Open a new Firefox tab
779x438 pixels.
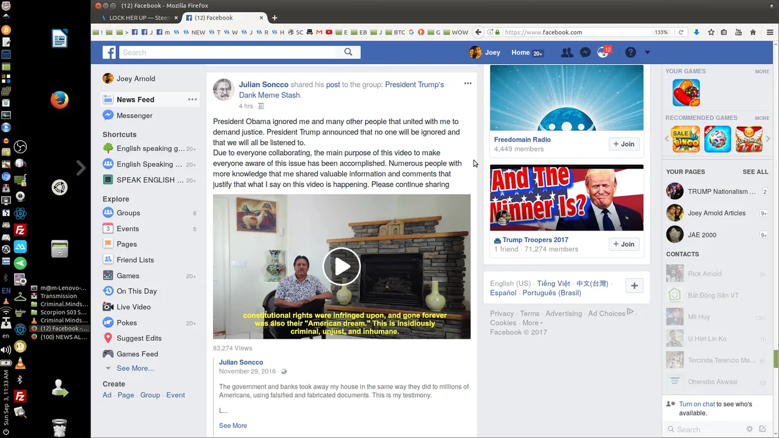[274, 18]
